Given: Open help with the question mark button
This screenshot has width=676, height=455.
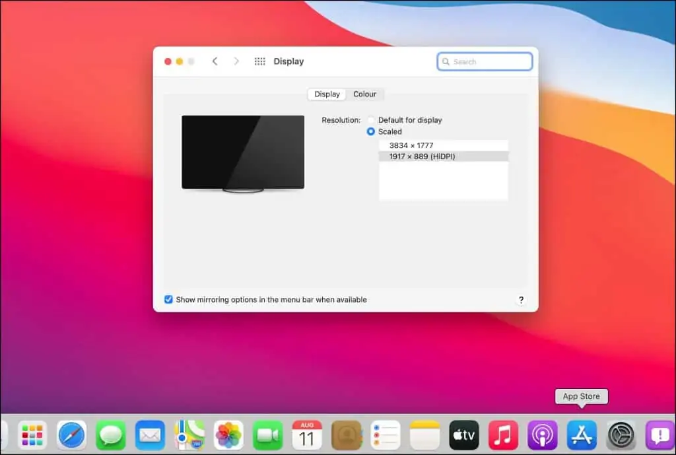Looking at the screenshot, I should click(521, 300).
